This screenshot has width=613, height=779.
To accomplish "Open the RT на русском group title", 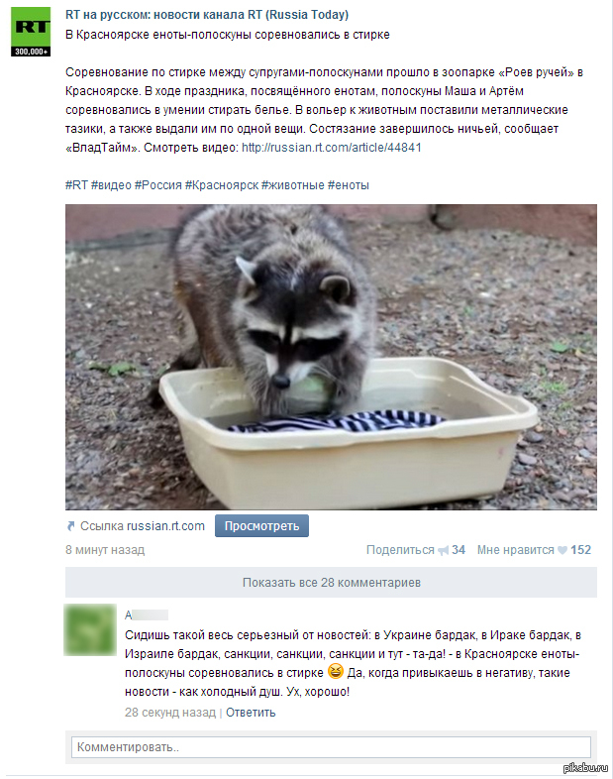I will click(x=207, y=15).
